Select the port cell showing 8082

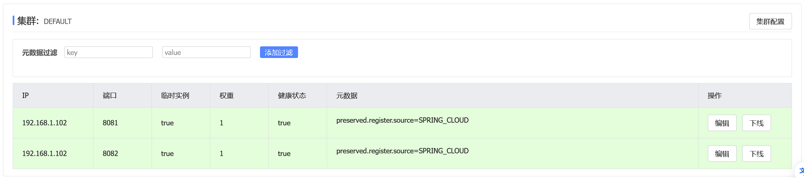tap(110, 154)
